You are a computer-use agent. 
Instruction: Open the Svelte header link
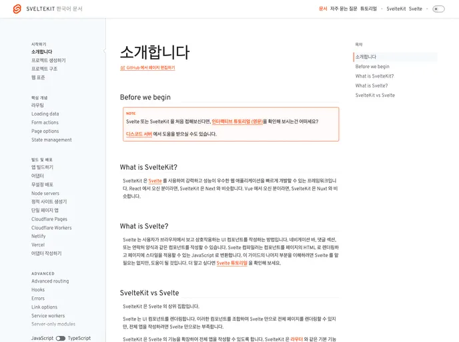point(416,9)
